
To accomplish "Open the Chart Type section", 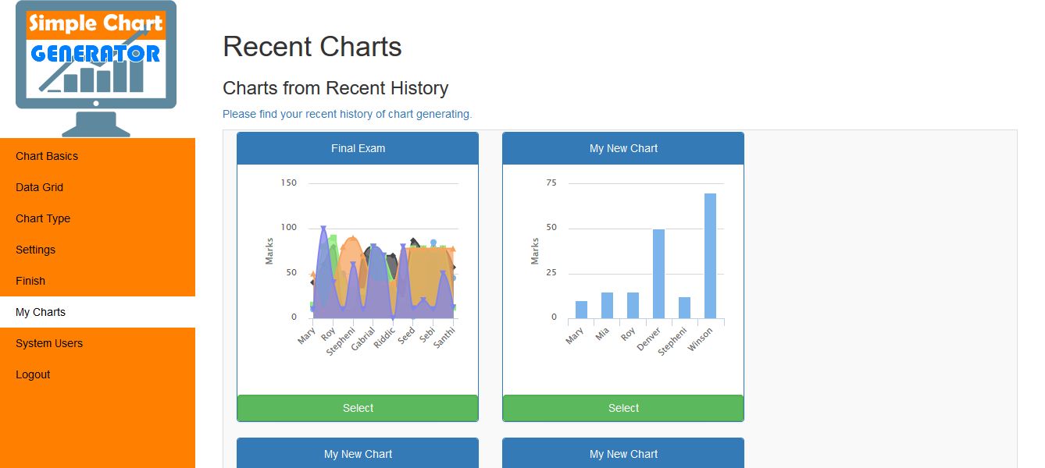I will pos(43,218).
